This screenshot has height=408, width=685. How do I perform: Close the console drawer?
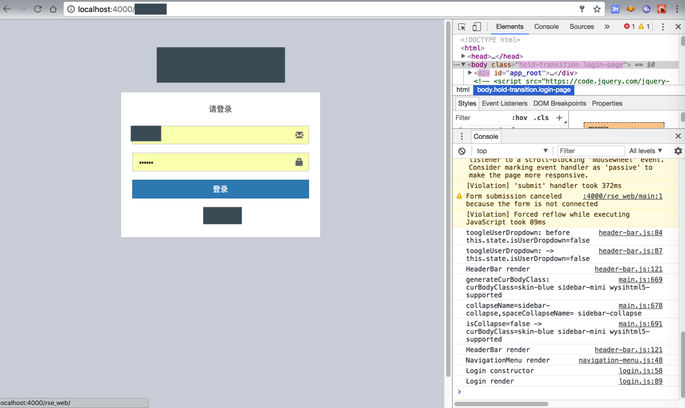click(x=678, y=136)
